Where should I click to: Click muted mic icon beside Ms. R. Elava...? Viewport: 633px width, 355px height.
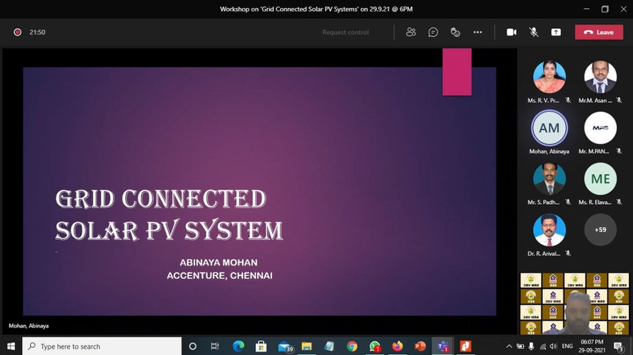click(x=619, y=202)
